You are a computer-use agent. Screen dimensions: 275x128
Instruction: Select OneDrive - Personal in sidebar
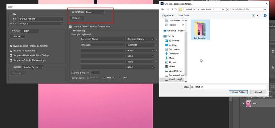(x=174, y=31)
